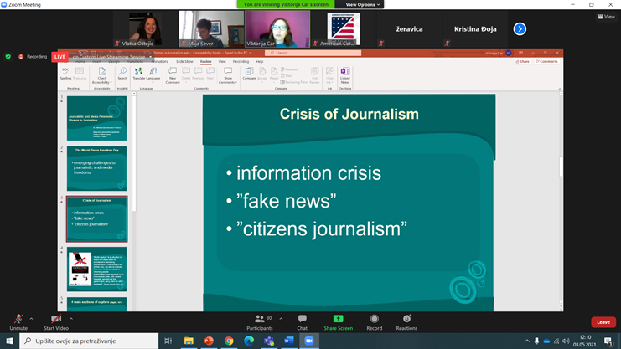Open the Review ribbon tab
Viewport: 621px width, 349px height.
[x=205, y=61]
